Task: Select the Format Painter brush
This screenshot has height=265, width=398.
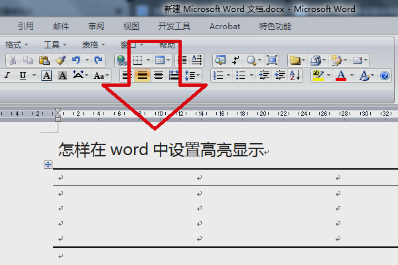Action: pyautogui.click(x=60, y=60)
